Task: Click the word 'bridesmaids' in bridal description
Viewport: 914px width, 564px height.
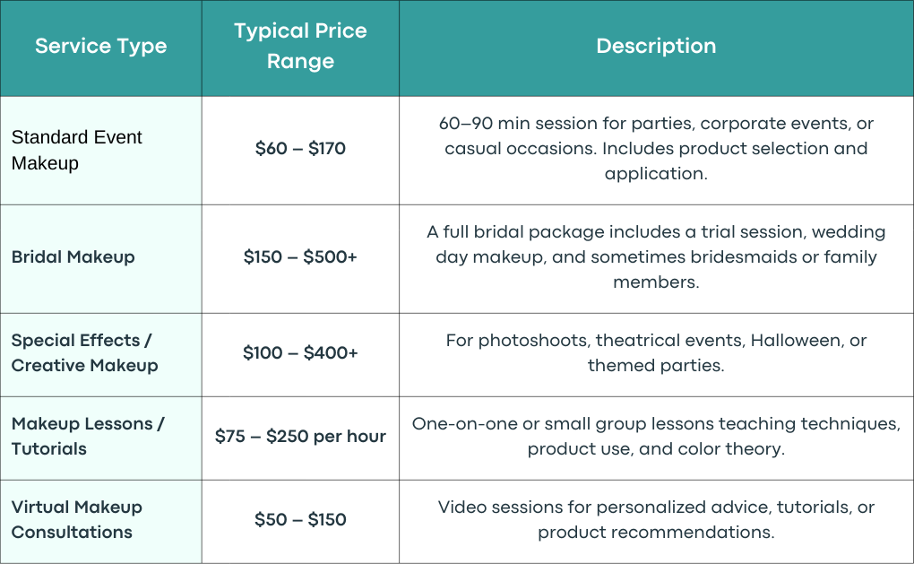Action: 738,256
